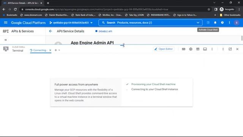
Task: Open Cloud Shell terminal settings gear
Action: [x=191, y=49]
